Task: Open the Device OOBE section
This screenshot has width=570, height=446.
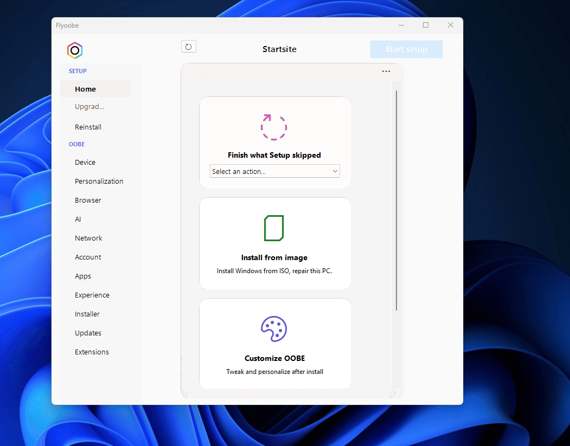Action: (85, 162)
